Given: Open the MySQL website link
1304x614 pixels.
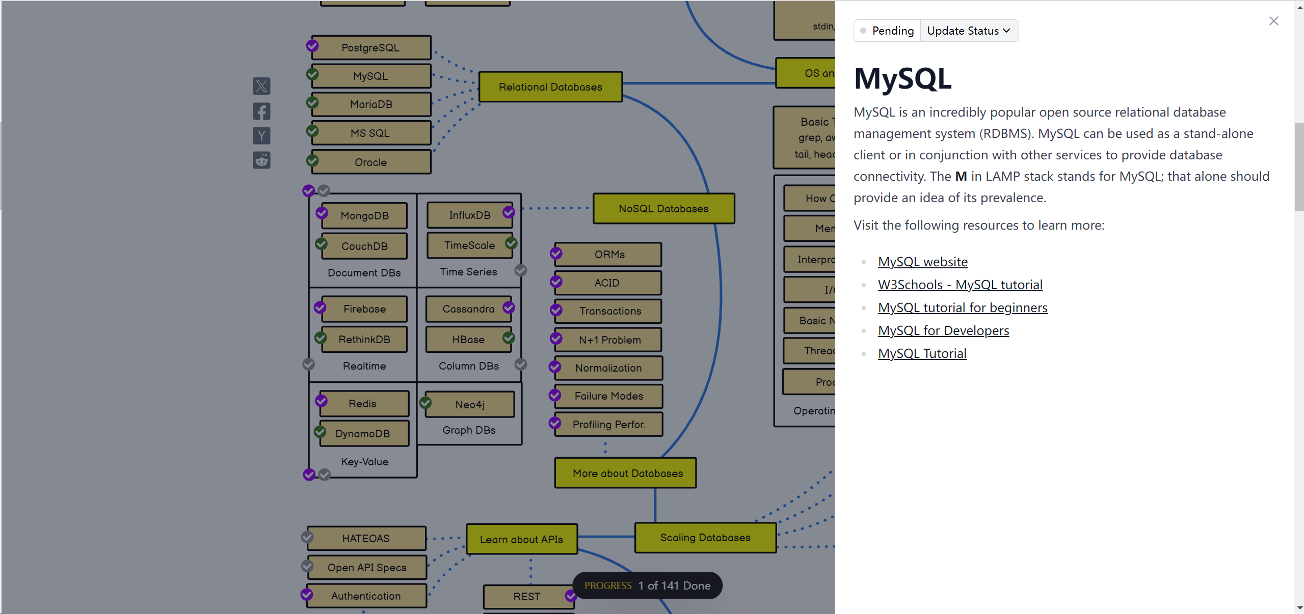Looking at the screenshot, I should (923, 261).
